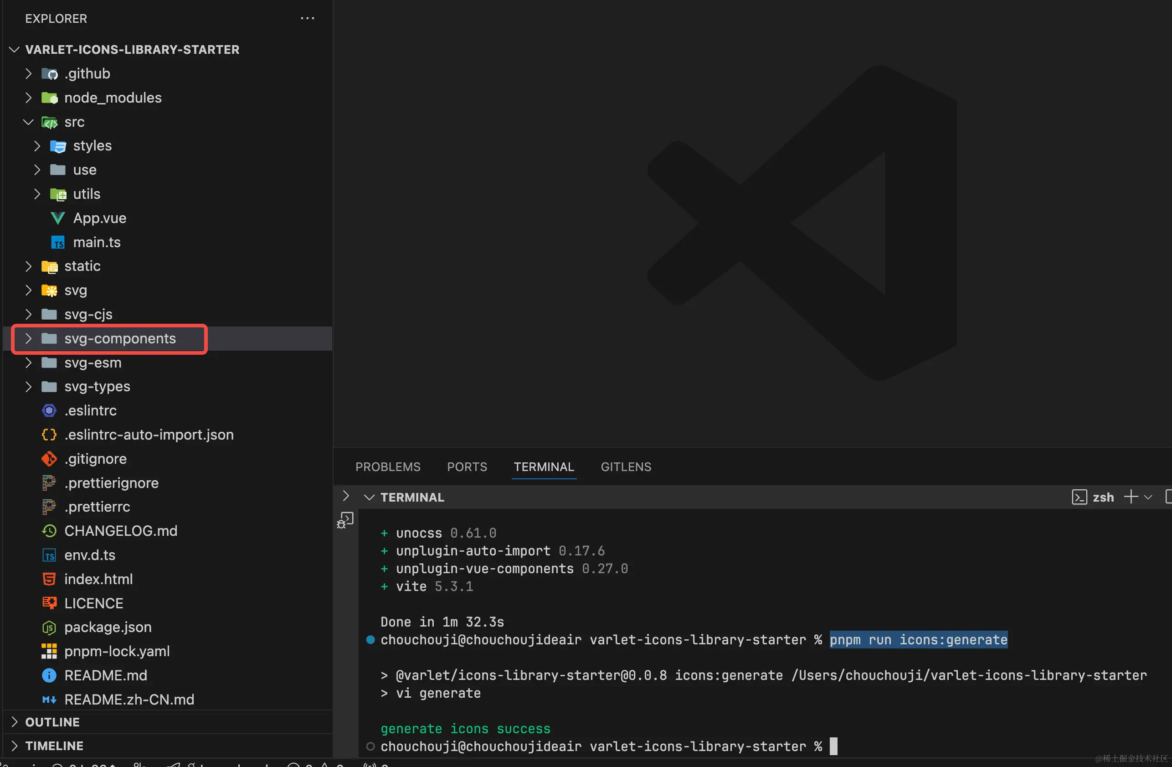Click the info icon beside README.md

[x=49, y=675]
